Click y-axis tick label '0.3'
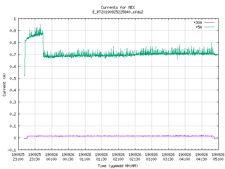The image size is (225, 169). coord(13,102)
